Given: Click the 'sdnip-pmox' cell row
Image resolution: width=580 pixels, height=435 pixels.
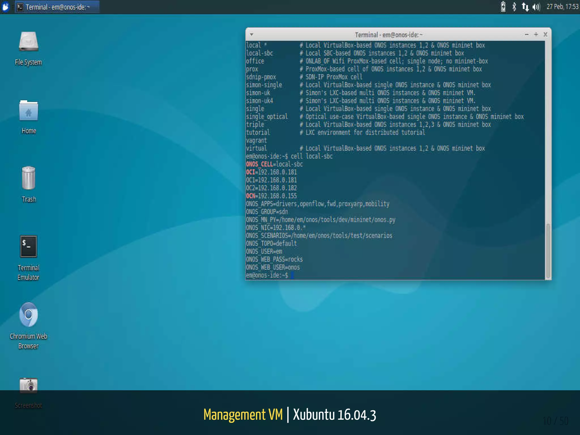Looking at the screenshot, I should [x=304, y=77].
